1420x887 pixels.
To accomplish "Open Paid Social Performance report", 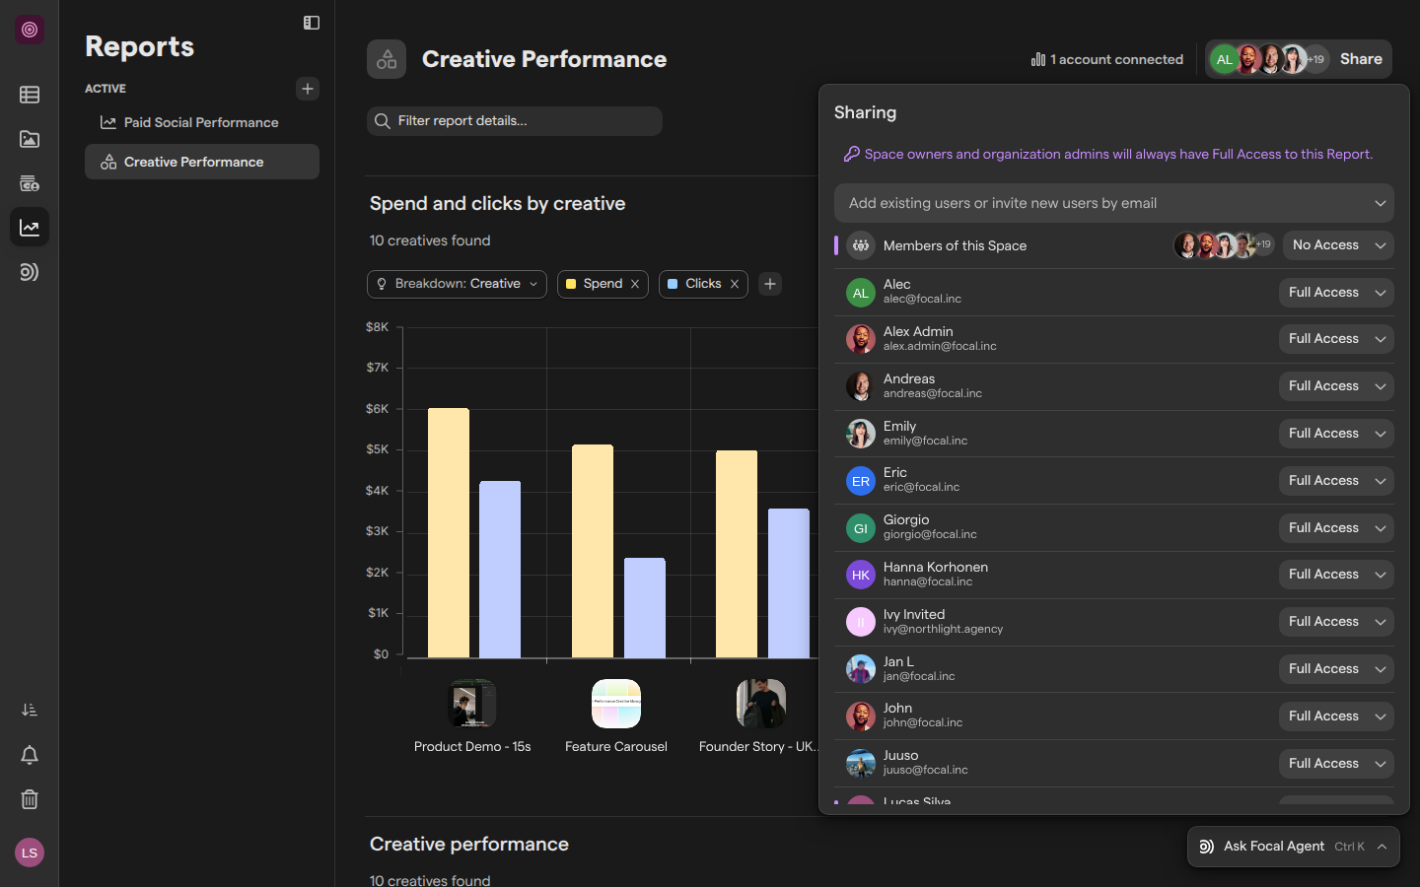I will [x=202, y=122].
